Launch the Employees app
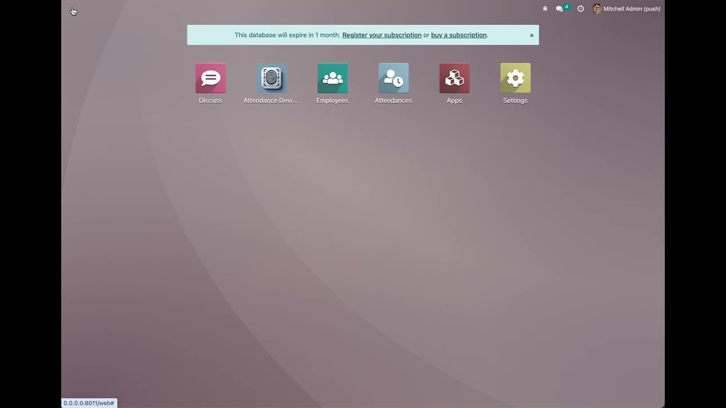 [x=332, y=78]
